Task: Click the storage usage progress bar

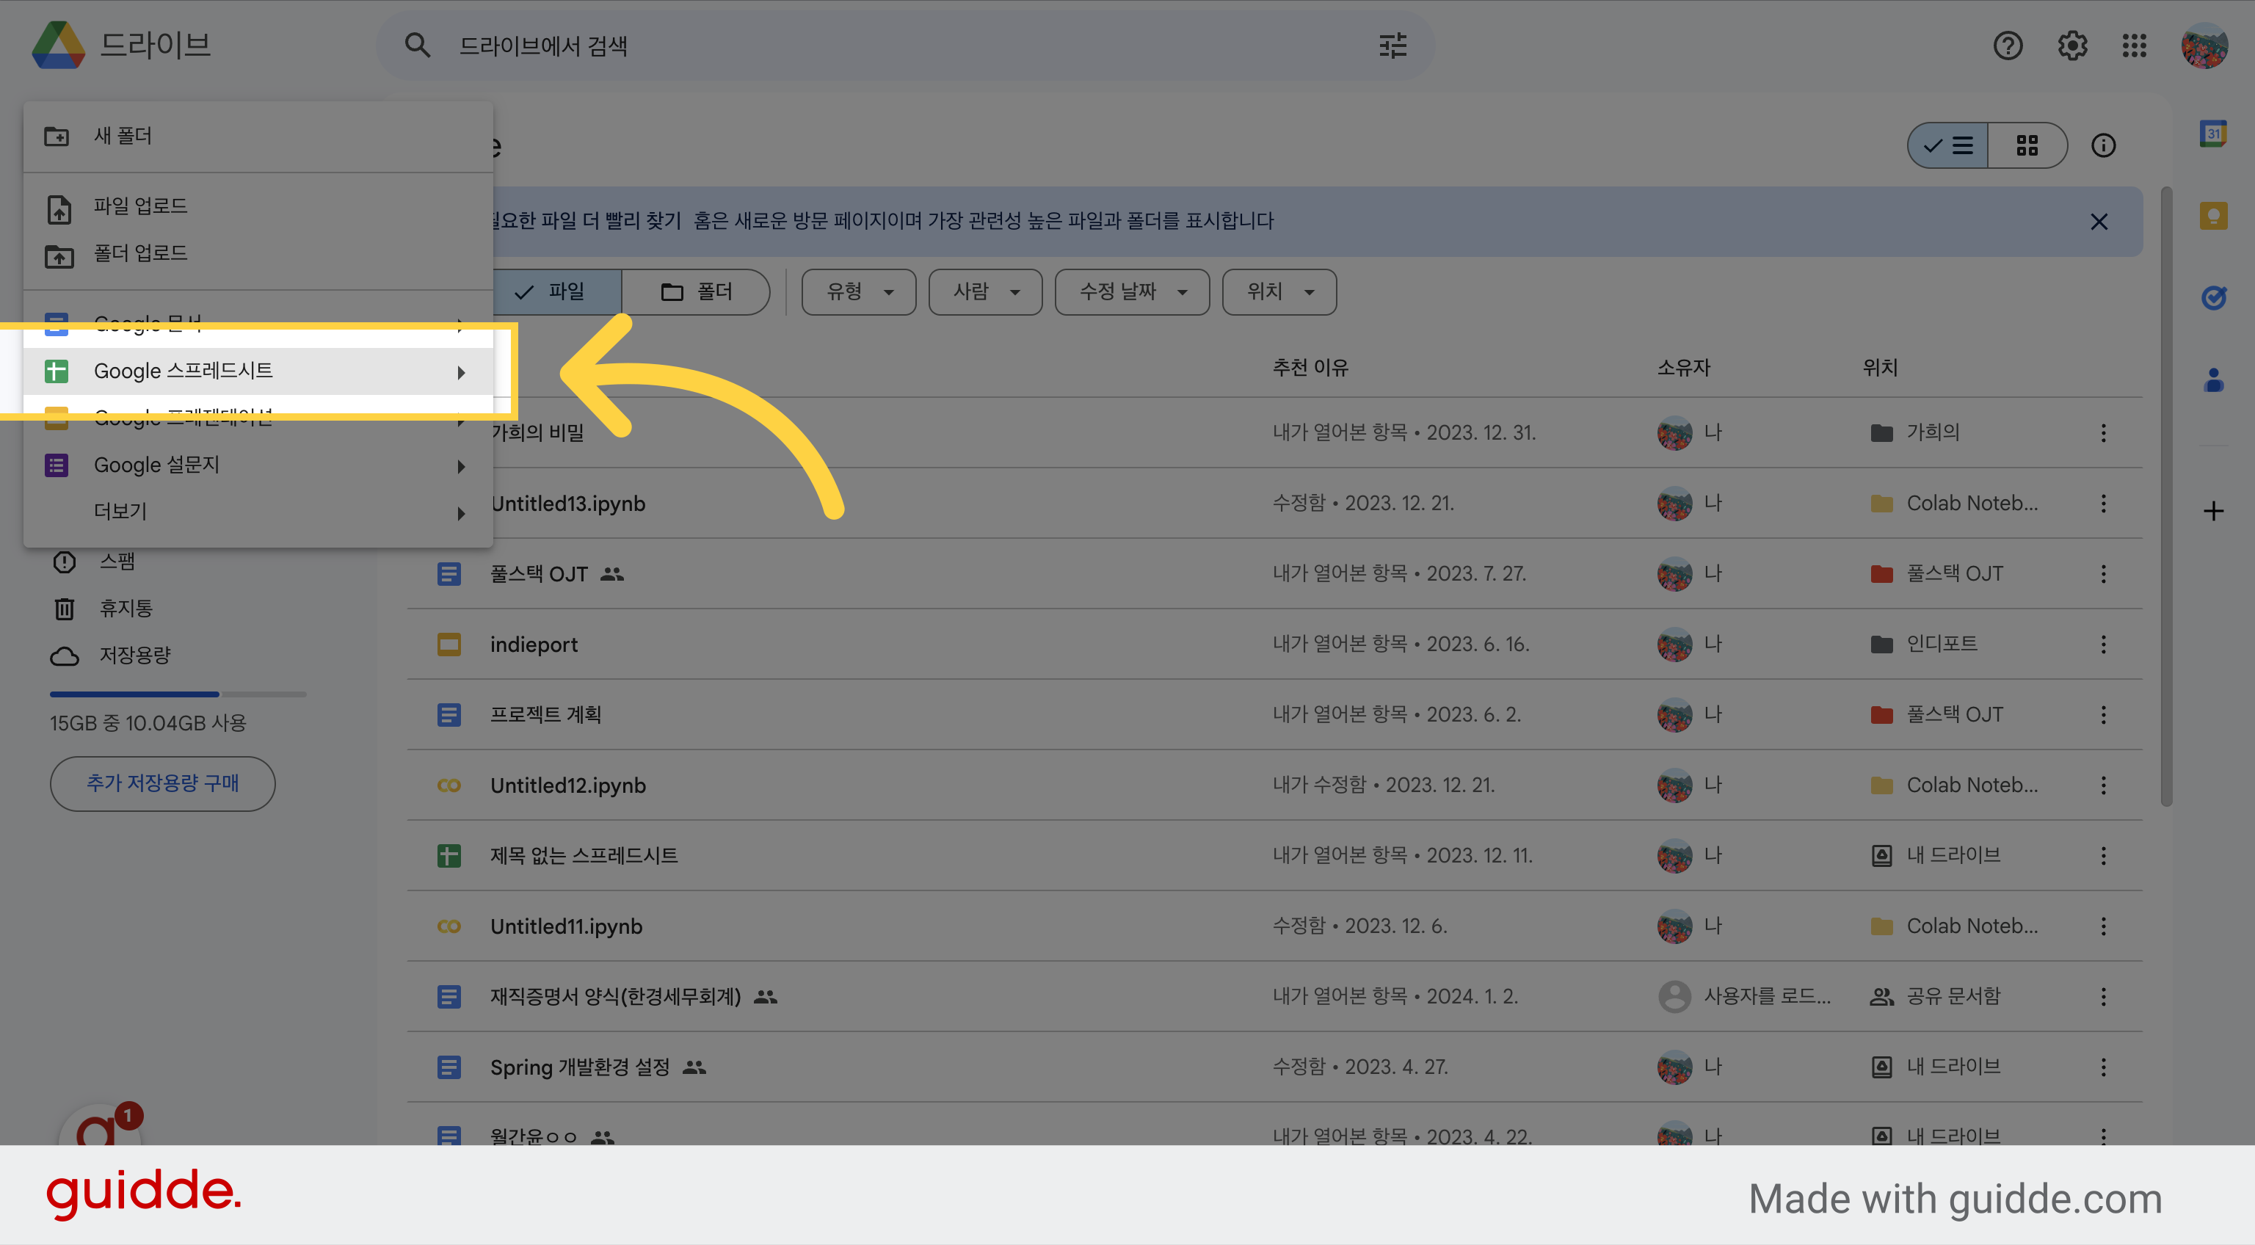Action: coord(178,694)
